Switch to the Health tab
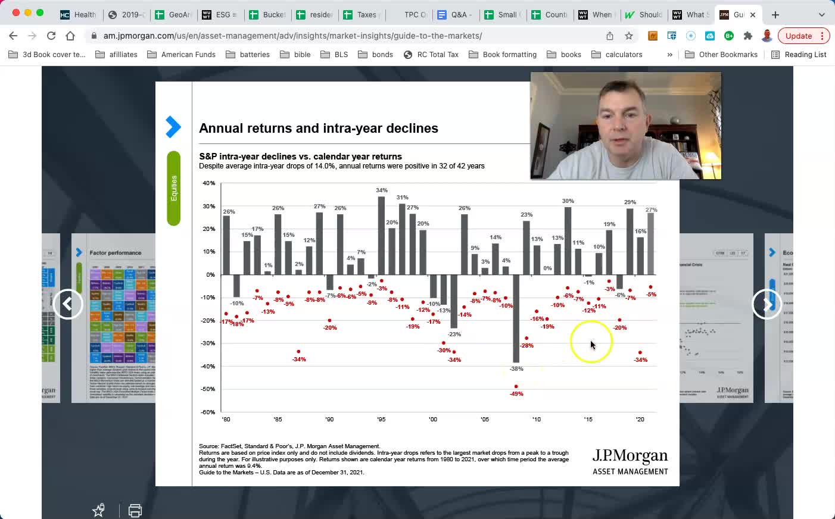The image size is (835, 519). click(x=78, y=14)
